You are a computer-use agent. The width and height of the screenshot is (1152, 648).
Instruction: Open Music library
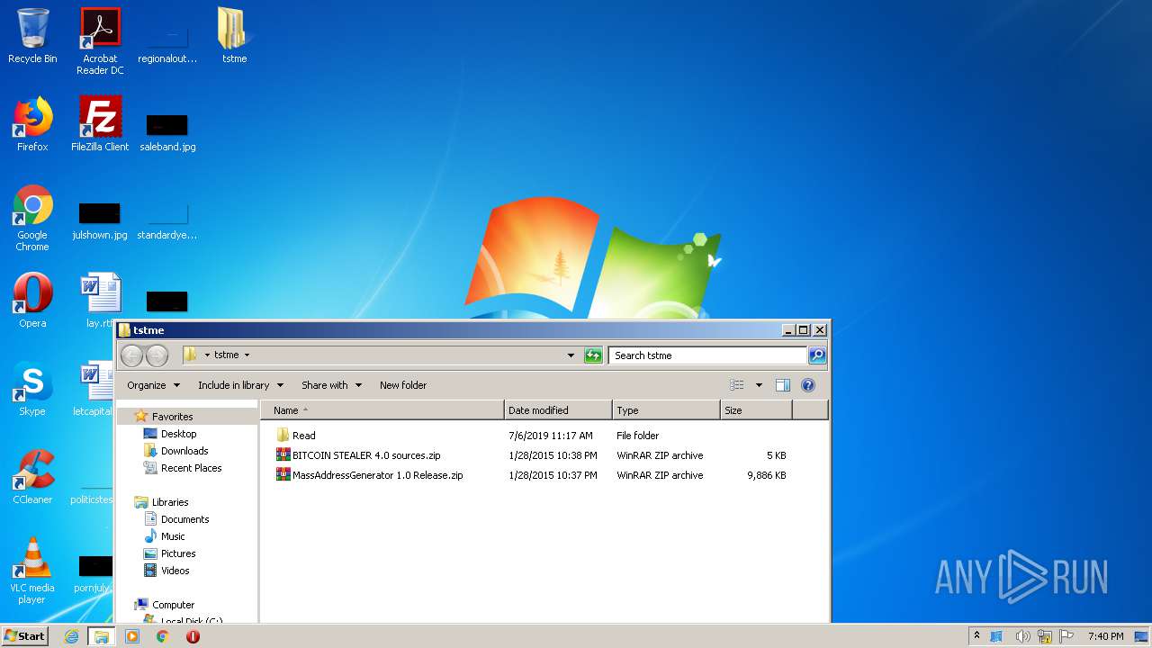pos(173,536)
